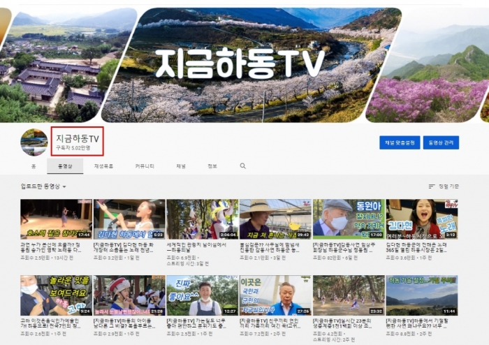Image resolution: width=489 pixels, height=345 pixels.
Task: Select the 동영상 tab
Action: click(65, 166)
